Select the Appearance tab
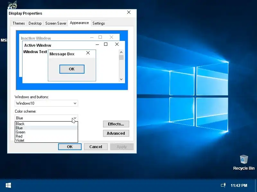Image resolution: width=257 pixels, height=192 pixels. coord(79,23)
